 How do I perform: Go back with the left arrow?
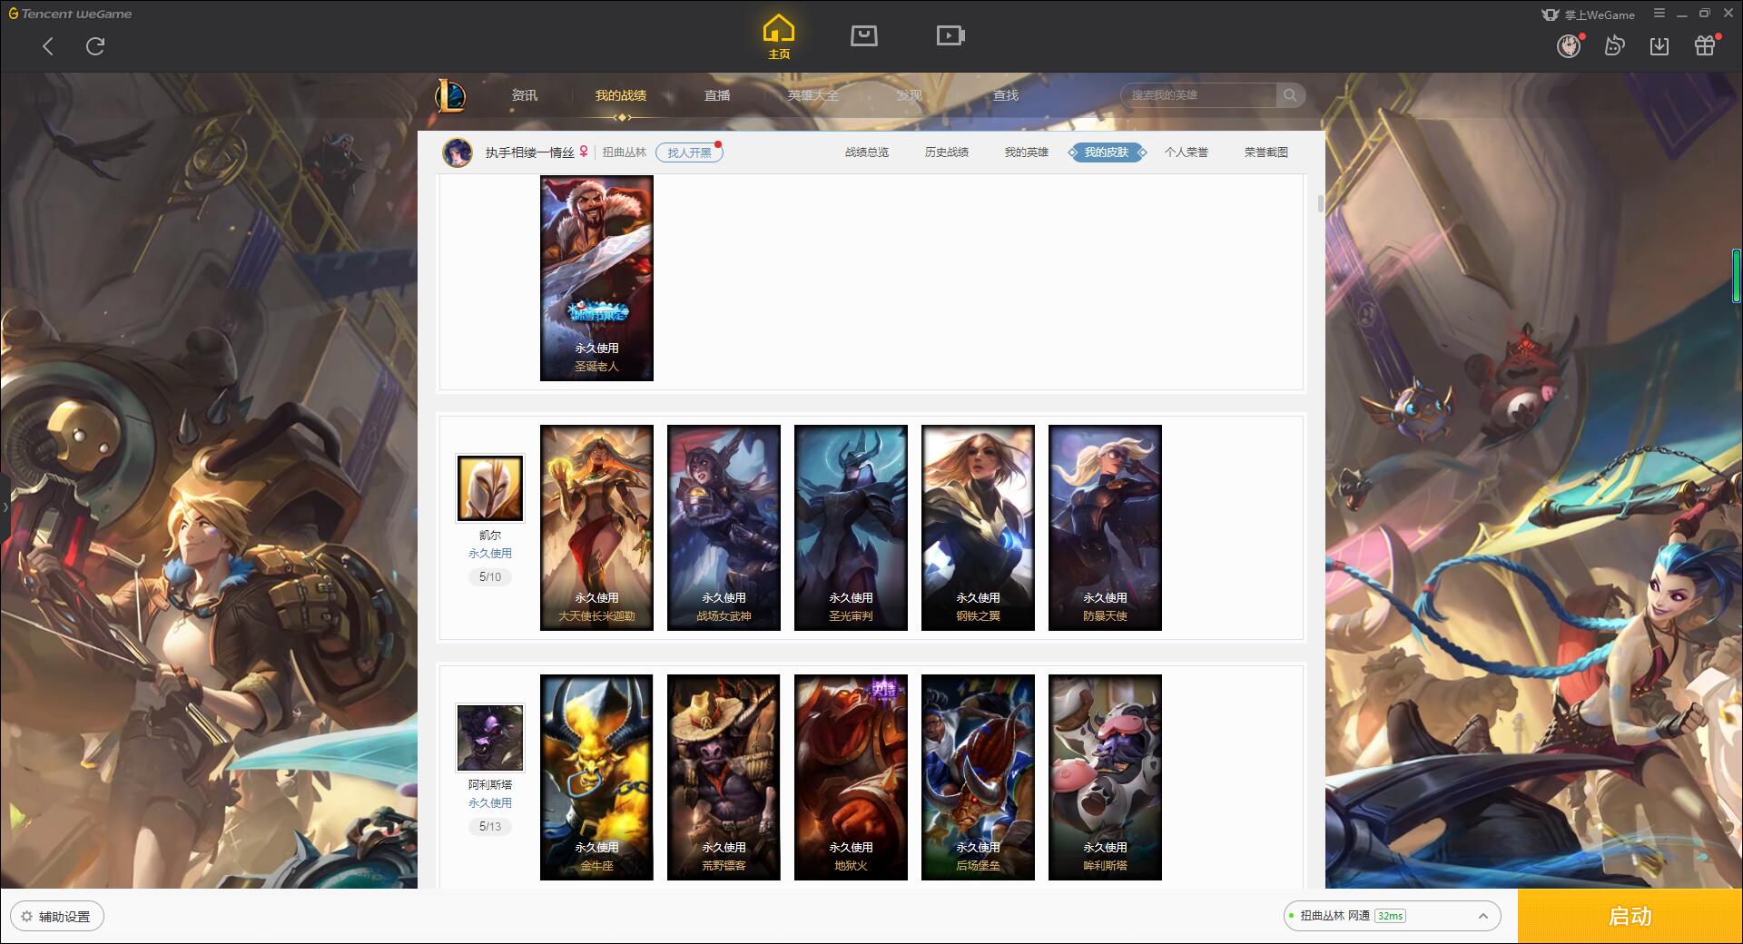point(48,46)
